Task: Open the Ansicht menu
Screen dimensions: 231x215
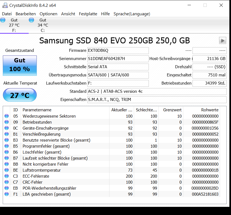Action: [68, 14]
